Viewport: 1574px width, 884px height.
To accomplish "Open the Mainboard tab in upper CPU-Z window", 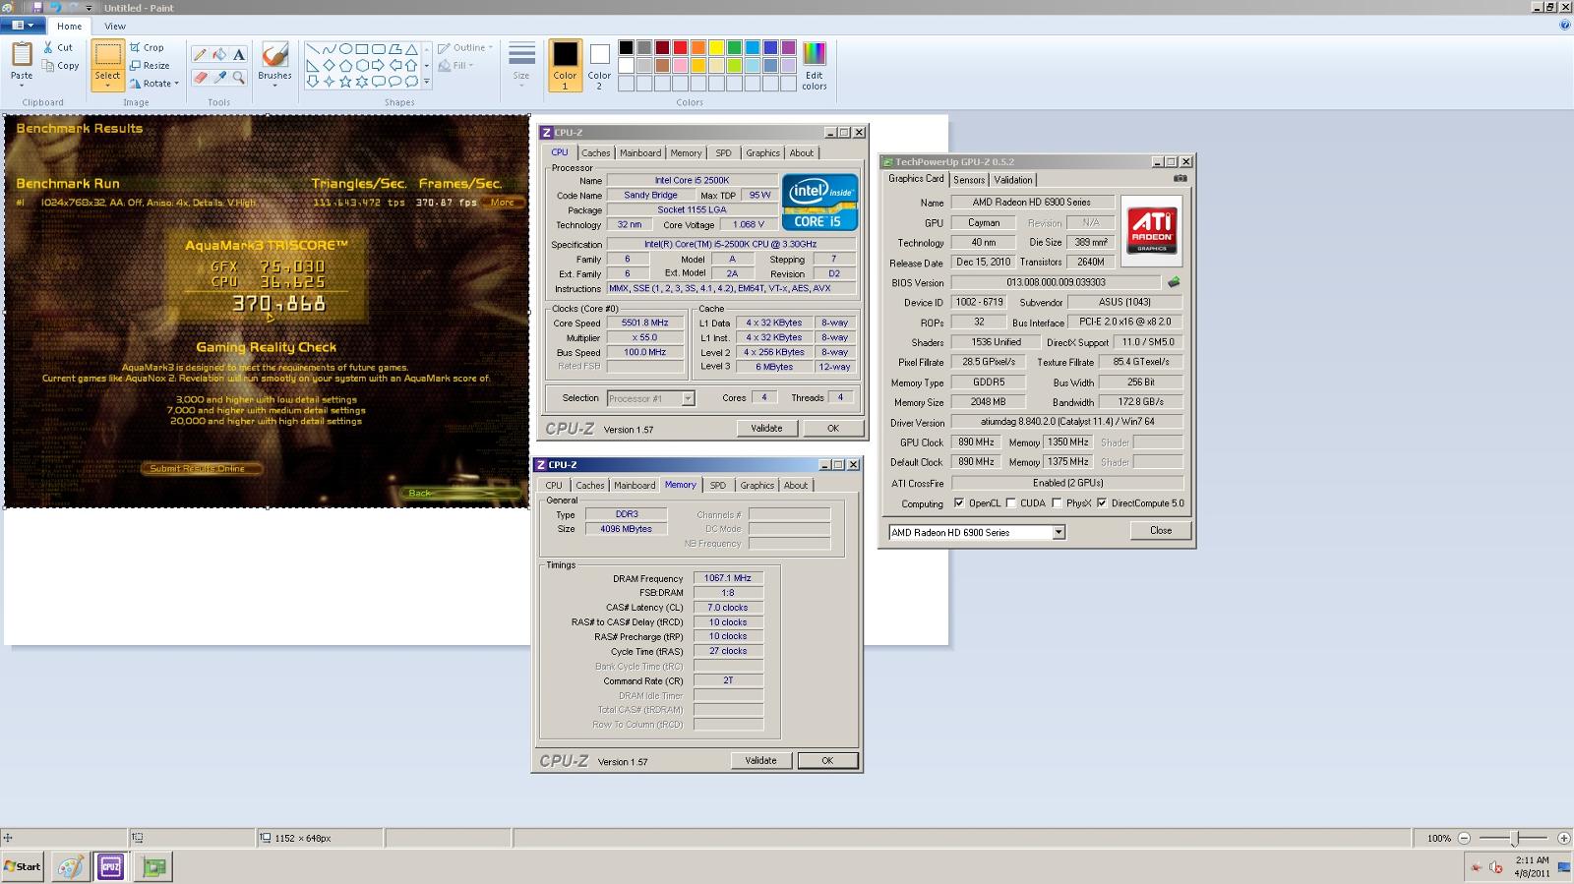I will (640, 152).
